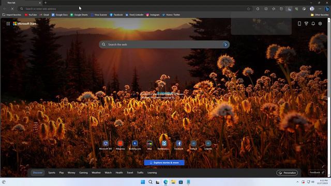The height and width of the screenshot is (186, 331).
Task: Open browser Settings and more menu
Action: [x=320, y=9]
